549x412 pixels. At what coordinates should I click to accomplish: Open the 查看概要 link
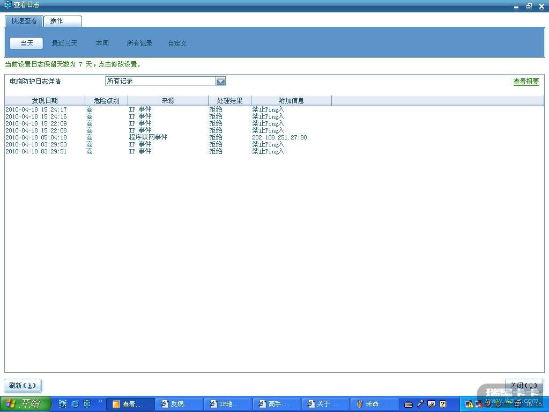[x=526, y=82]
